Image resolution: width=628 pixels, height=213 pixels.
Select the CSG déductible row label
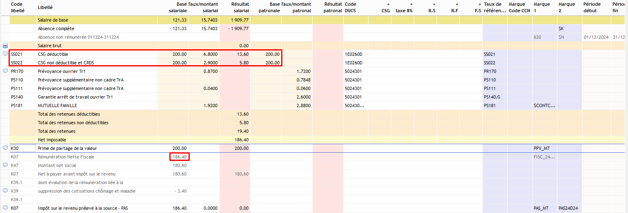click(x=53, y=54)
